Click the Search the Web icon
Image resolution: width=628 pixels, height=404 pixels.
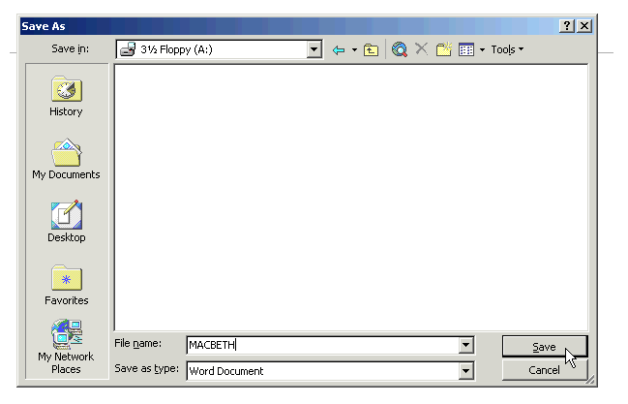(x=400, y=49)
